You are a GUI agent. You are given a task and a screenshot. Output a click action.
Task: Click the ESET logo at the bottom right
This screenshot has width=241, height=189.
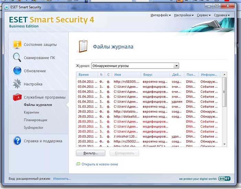pyautogui.click(x=224, y=178)
